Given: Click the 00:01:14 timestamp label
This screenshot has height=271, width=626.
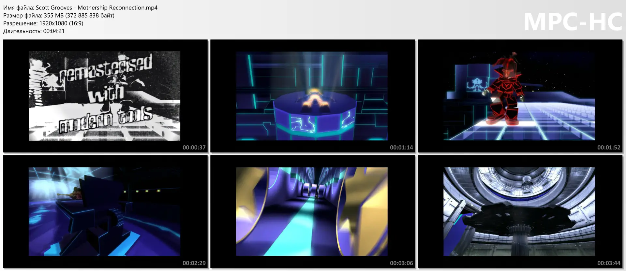Looking at the screenshot, I should [401, 148].
